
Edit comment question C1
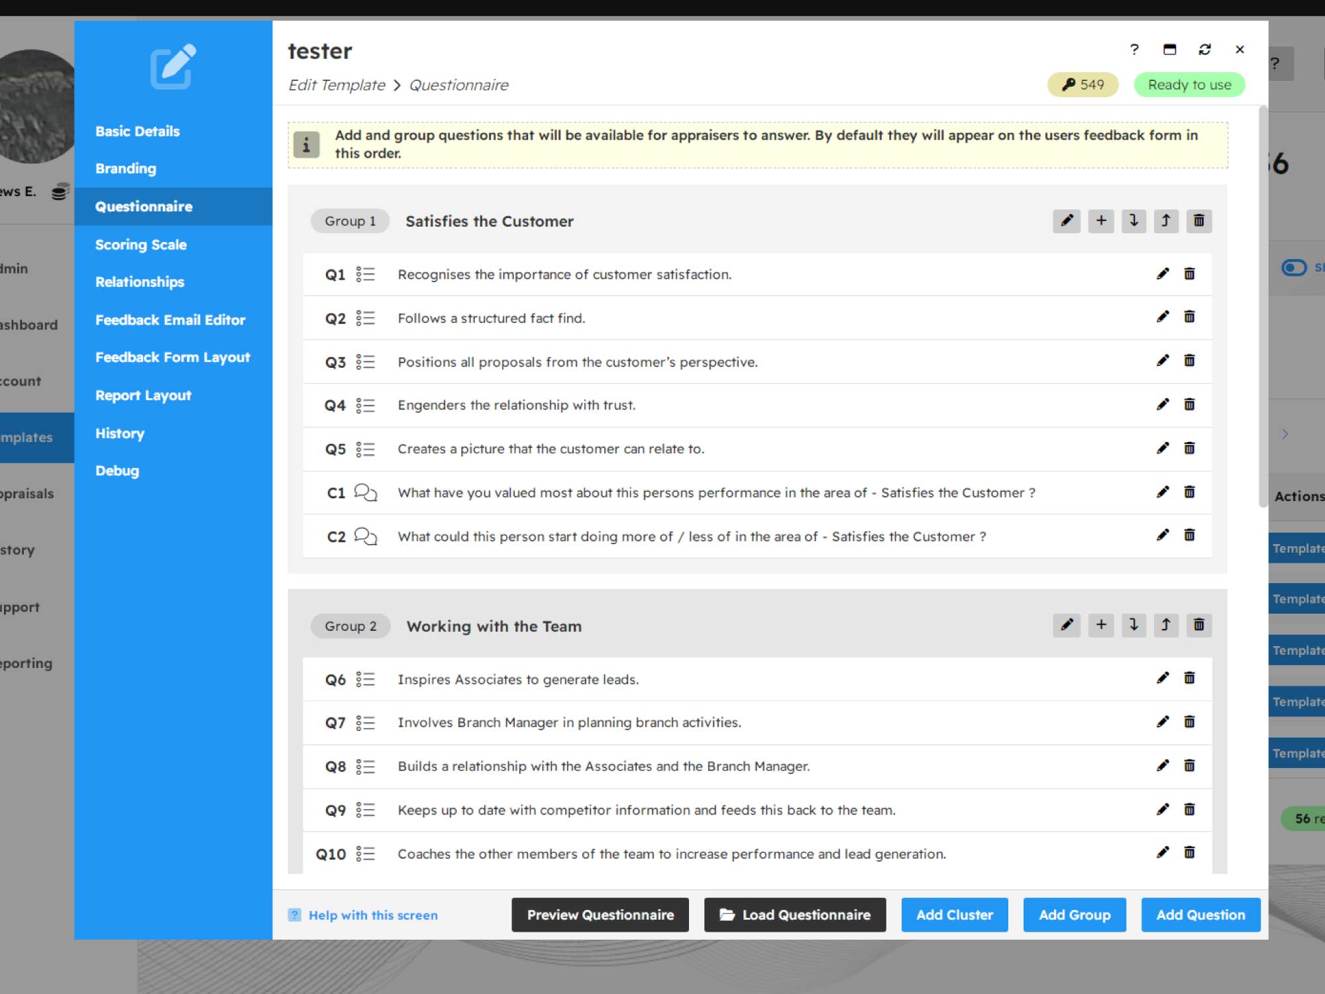(1163, 492)
